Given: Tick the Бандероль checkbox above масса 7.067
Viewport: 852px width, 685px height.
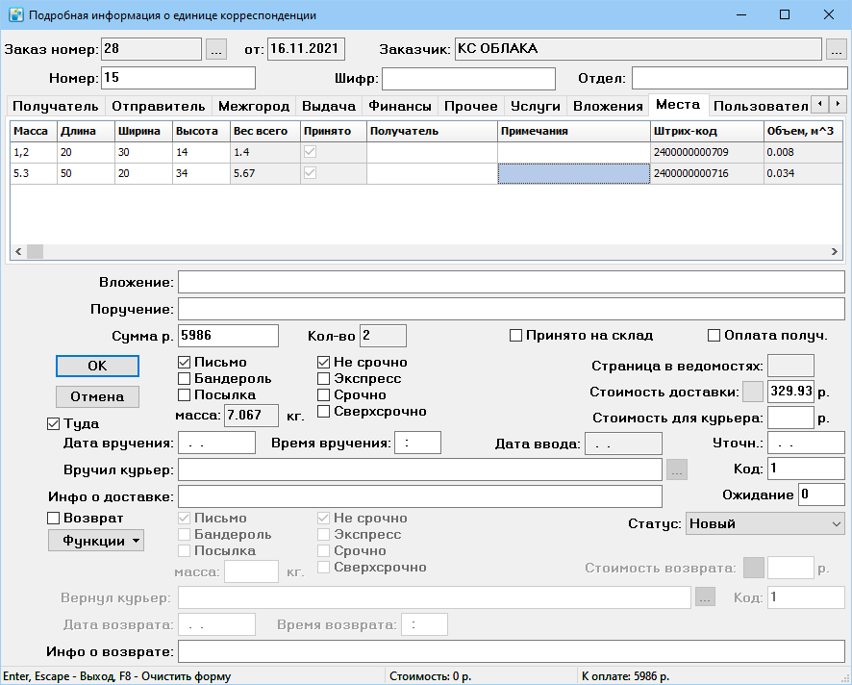Looking at the screenshot, I should pos(185,378).
